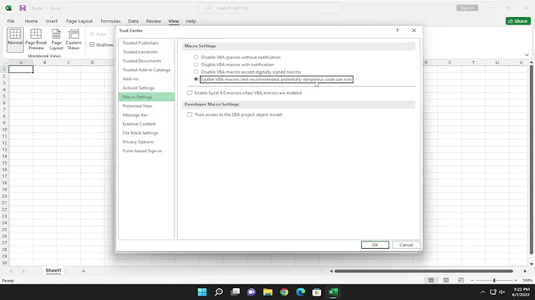This screenshot has height=300, width=535.
Task: Click the Share button
Action: pyautogui.click(x=518, y=21)
